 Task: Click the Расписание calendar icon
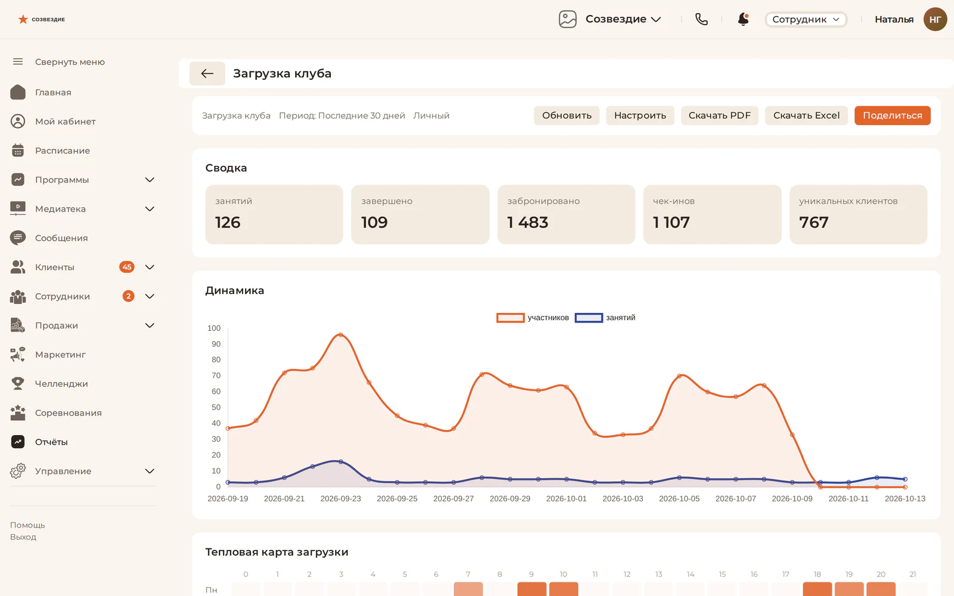(18, 150)
